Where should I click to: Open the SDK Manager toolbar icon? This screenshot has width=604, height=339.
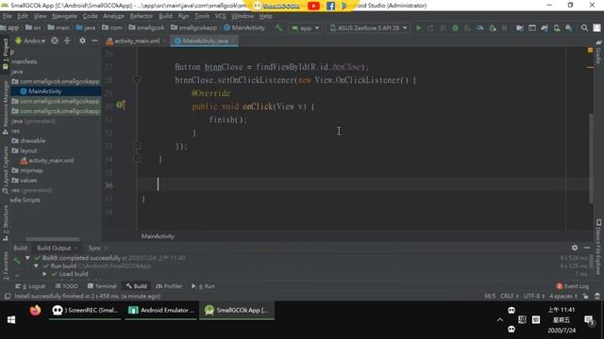tap(569, 28)
